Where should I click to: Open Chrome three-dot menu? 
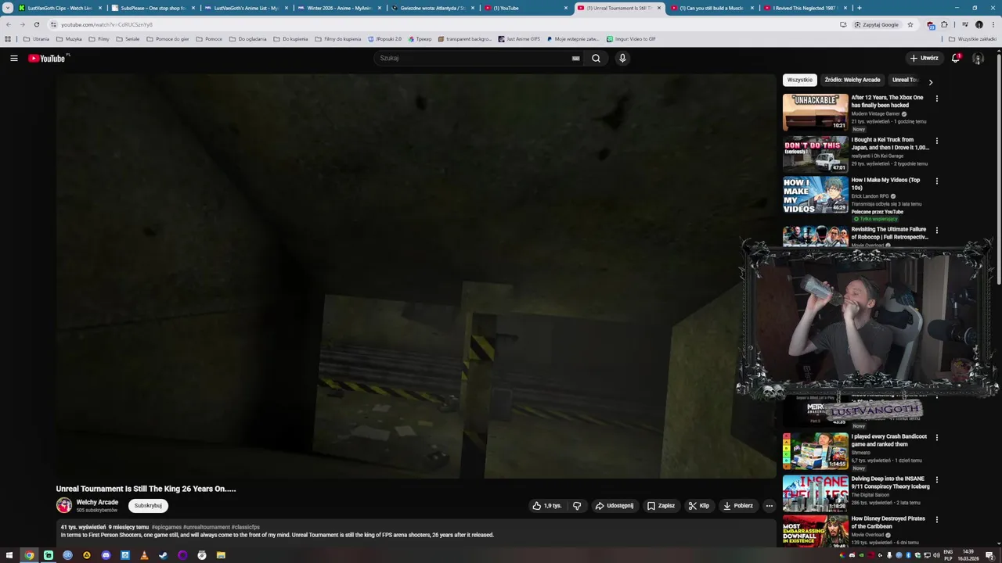(993, 24)
